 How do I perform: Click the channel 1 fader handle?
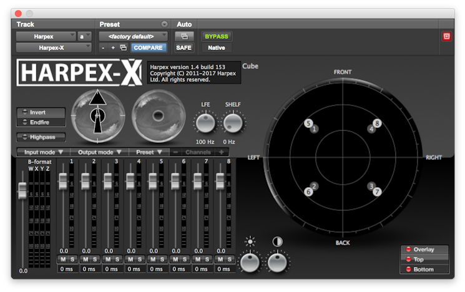coord(63,181)
